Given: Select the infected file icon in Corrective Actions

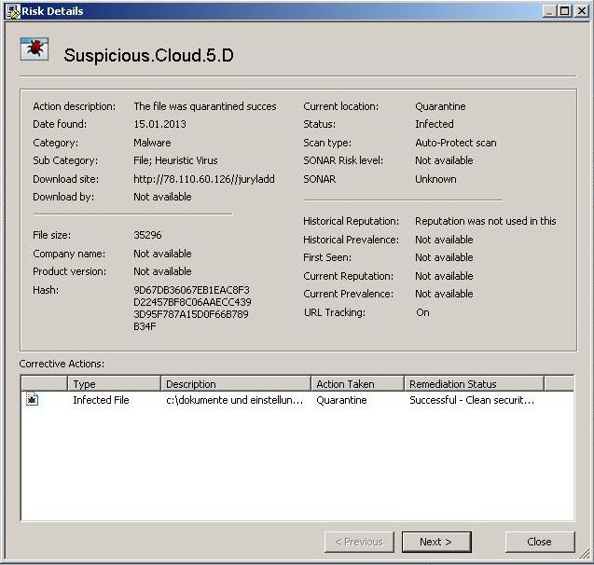Looking at the screenshot, I should click(x=32, y=400).
